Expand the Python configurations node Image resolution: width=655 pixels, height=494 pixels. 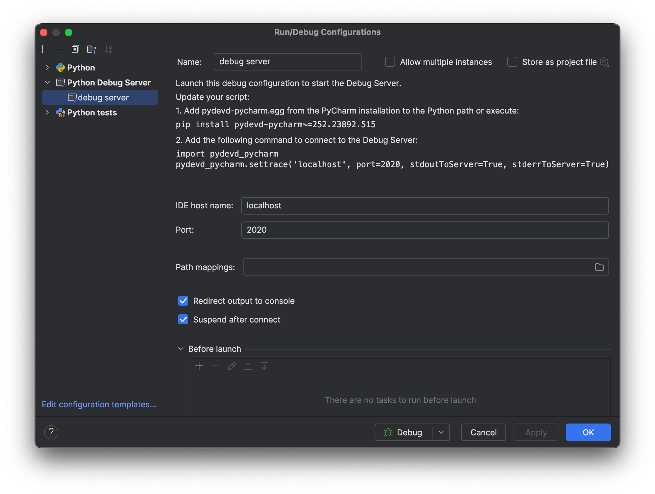coord(47,67)
